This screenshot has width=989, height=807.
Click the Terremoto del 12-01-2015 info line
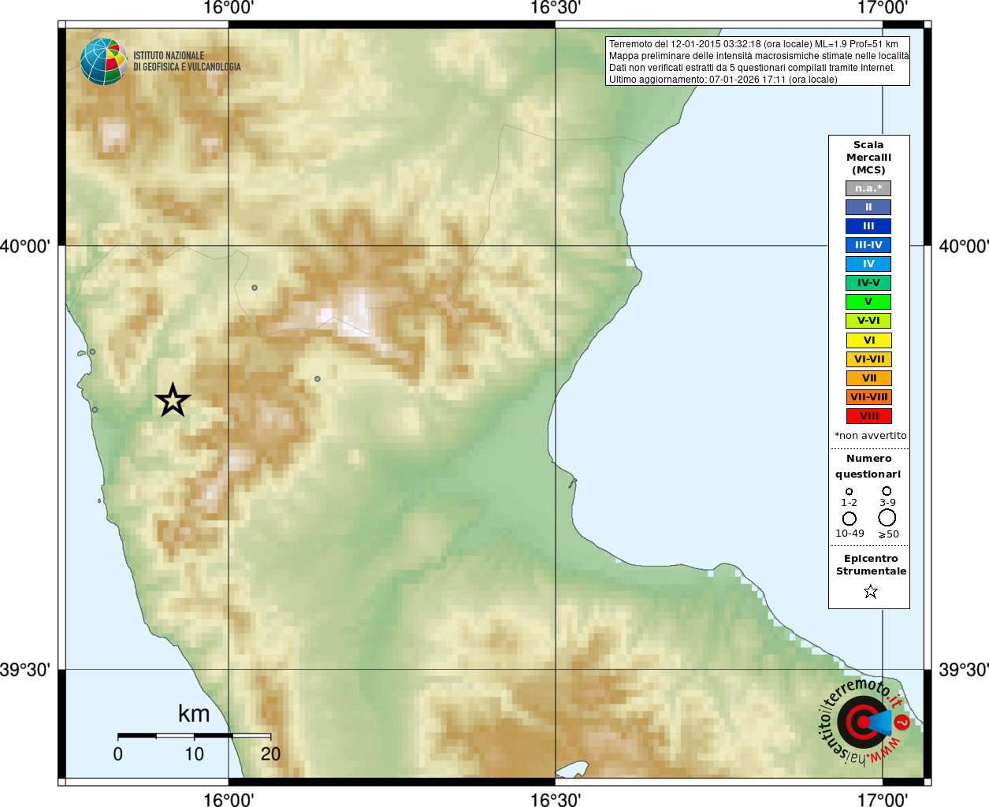(753, 44)
